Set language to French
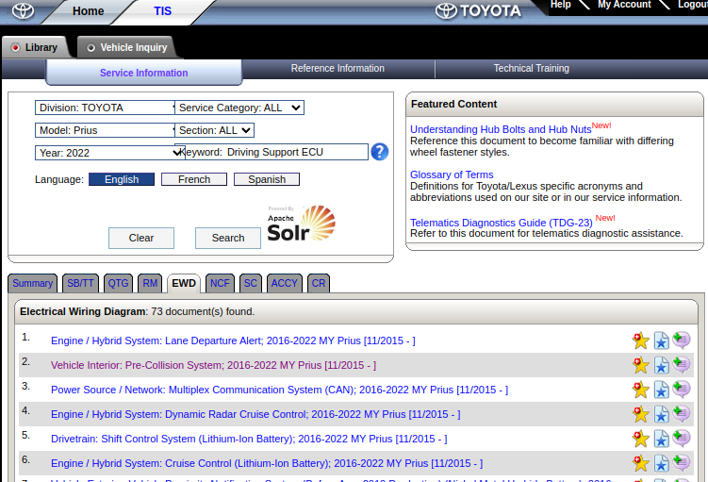The width and height of the screenshot is (708, 482). click(x=194, y=179)
